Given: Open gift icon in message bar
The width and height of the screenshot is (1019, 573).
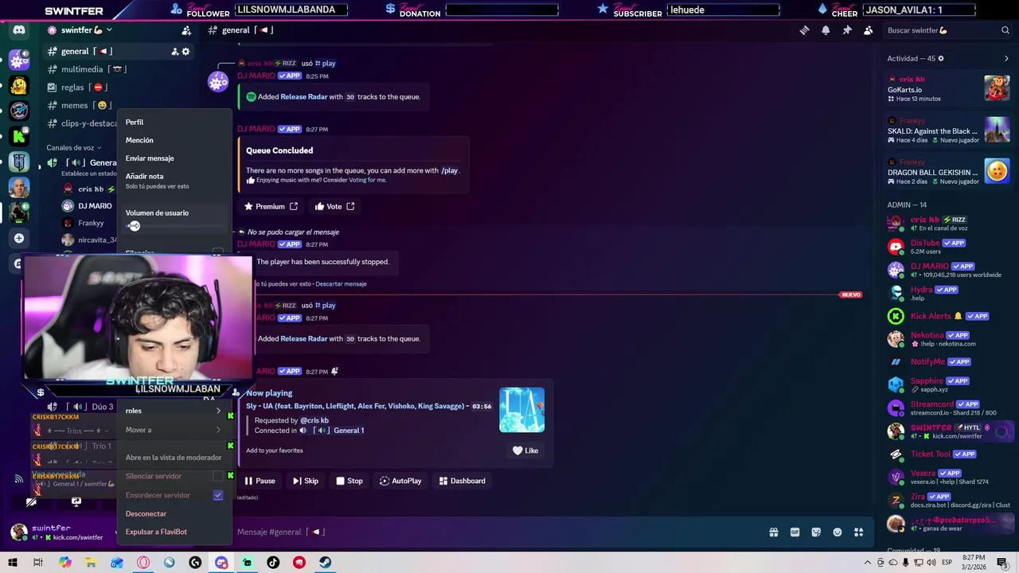Looking at the screenshot, I should (x=773, y=532).
